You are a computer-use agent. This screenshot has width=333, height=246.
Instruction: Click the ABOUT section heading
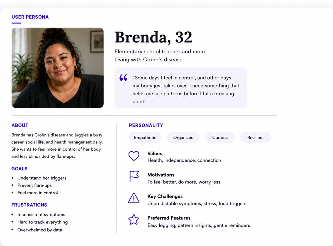pyautogui.click(x=20, y=125)
